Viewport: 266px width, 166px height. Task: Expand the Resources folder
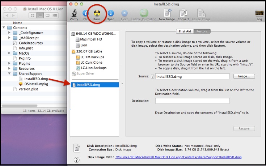tap(9, 68)
